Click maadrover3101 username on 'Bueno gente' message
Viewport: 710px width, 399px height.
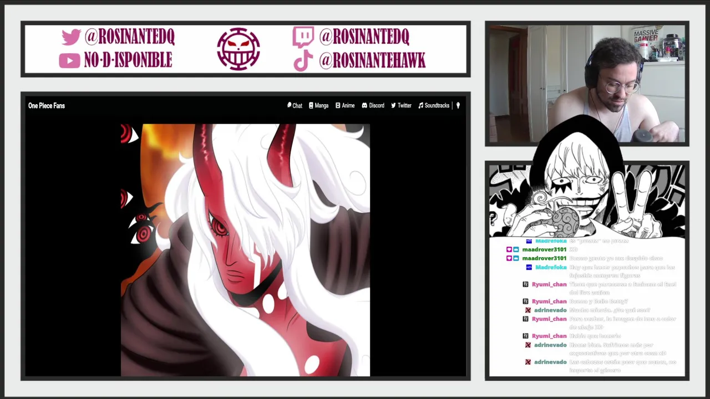tap(544, 258)
